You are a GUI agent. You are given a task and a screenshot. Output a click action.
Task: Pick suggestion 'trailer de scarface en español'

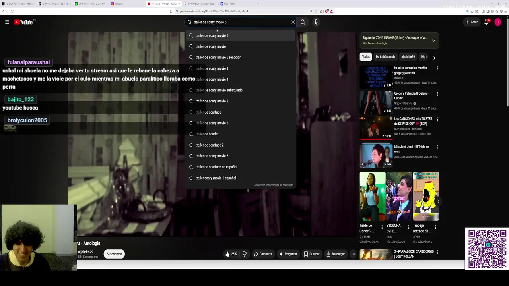[x=241, y=167]
